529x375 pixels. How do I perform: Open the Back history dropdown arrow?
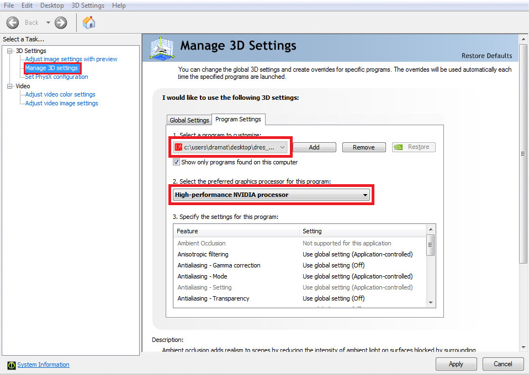pyautogui.click(x=48, y=23)
